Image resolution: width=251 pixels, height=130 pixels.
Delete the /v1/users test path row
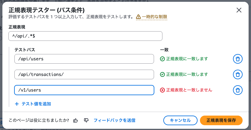click(237, 90)
